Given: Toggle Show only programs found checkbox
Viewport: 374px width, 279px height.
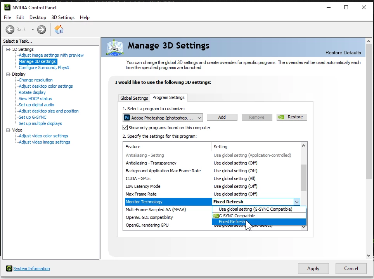Looking at the screenshot, I should coord(125,127).
